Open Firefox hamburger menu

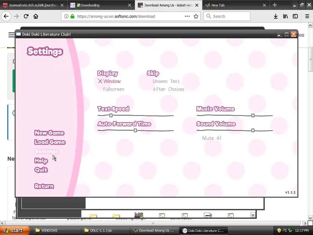307,16
